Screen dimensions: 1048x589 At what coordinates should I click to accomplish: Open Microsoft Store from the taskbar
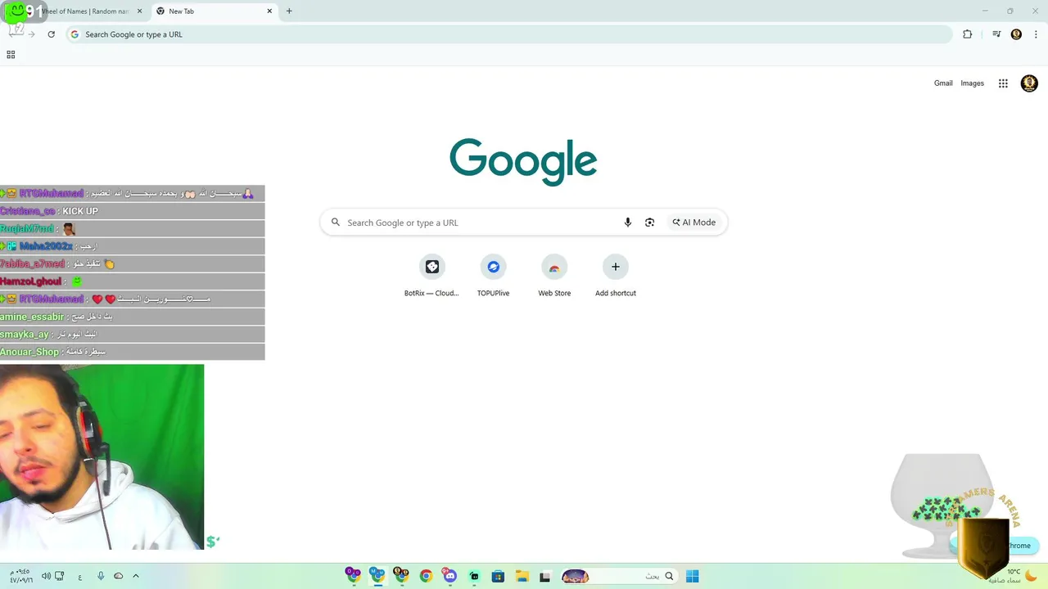(x=498, y=576)
